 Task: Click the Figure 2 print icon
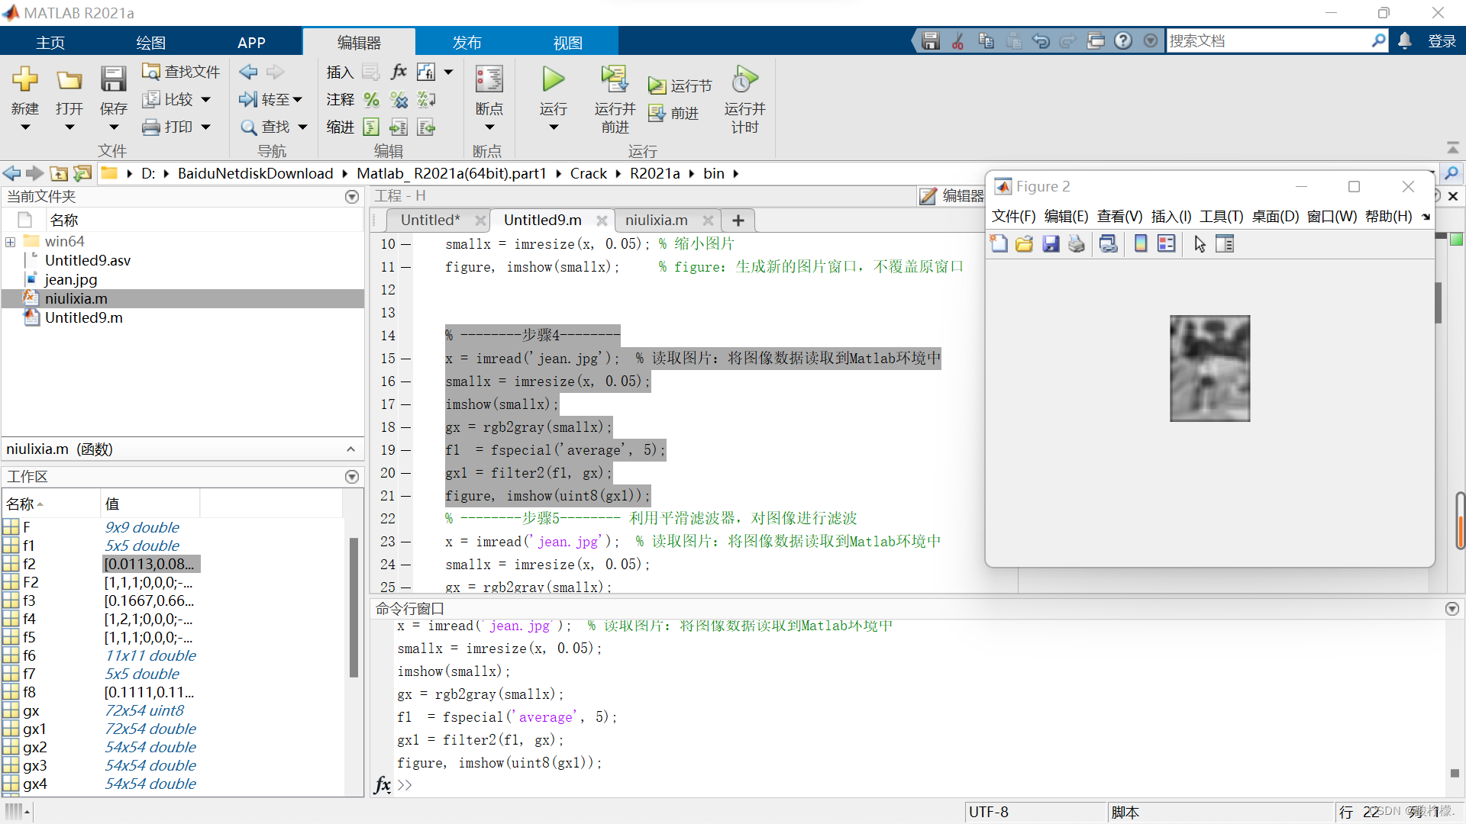[1077, 244]
